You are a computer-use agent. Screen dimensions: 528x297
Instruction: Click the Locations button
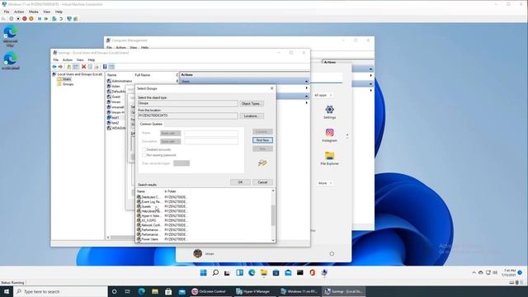(251, 115)
